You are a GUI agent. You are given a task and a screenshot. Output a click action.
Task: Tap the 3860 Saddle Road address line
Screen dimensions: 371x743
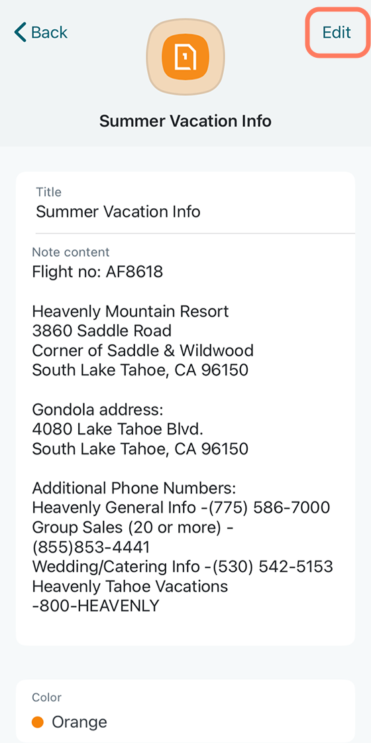(x=102, y=331)
